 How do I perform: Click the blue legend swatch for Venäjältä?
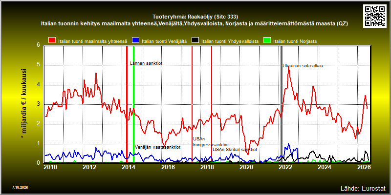click(135, 41)
